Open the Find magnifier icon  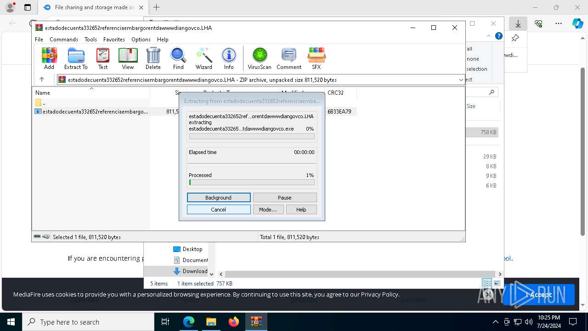point(178,58)
